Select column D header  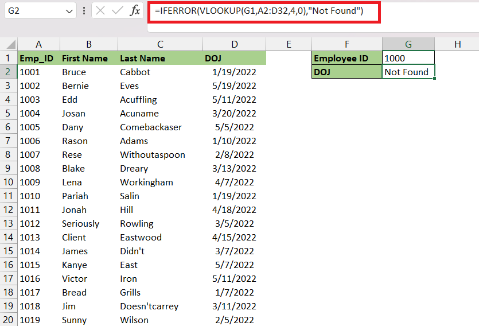pyautogui.click(x=234, y=44)
